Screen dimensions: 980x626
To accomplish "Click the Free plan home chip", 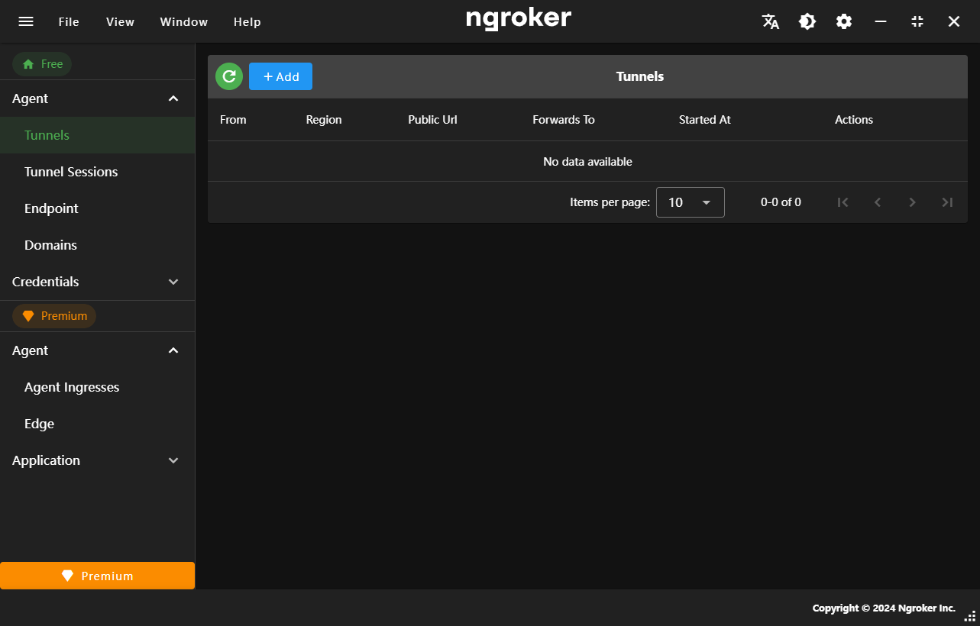I will [x=42, y=64].
